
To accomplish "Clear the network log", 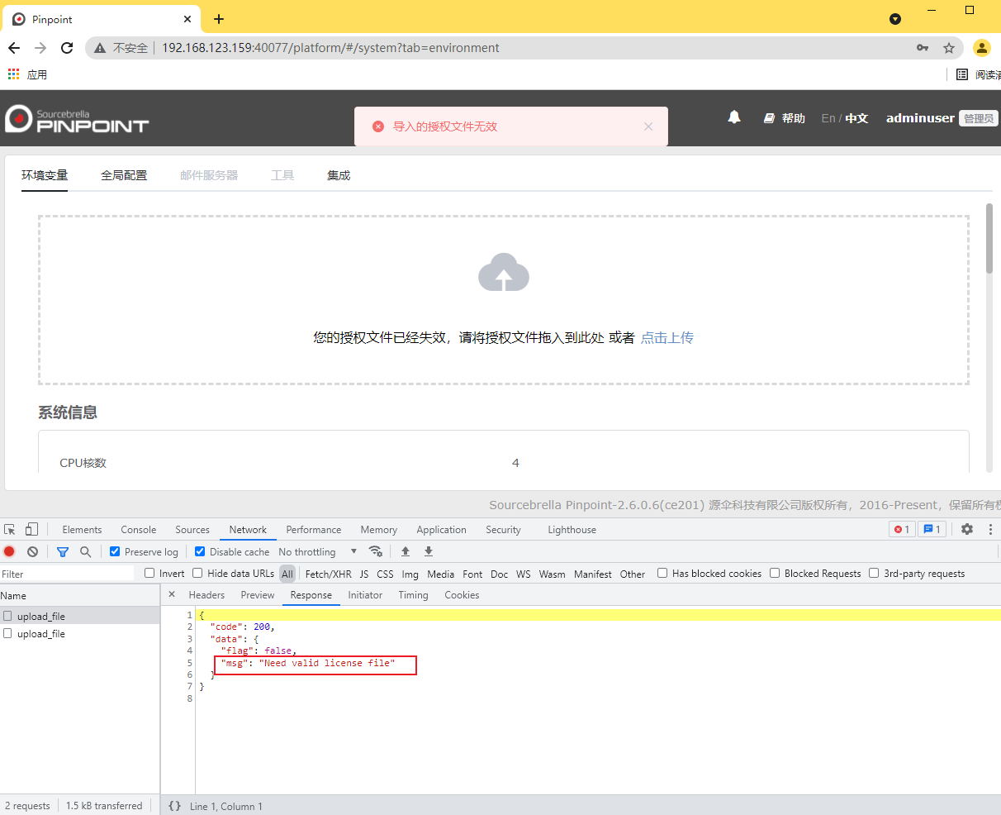I will click(x=32, y=551).
